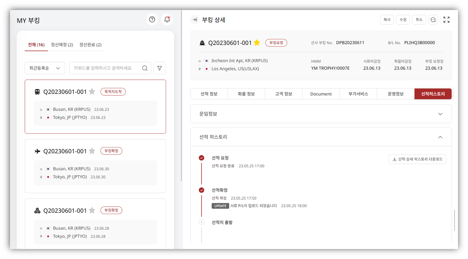This screenshot has width=468, height=259.
Task: Open the help question mark icon
Action: click(152, 20)
